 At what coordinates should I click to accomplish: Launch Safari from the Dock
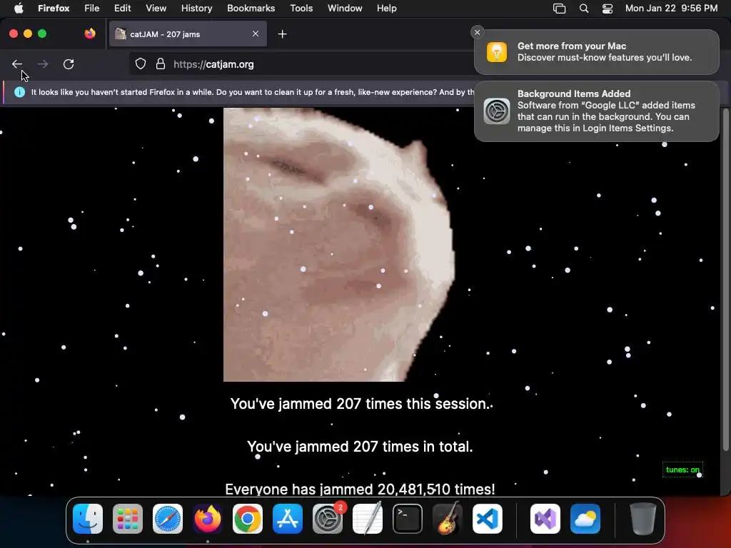click(x=168, y=519)
